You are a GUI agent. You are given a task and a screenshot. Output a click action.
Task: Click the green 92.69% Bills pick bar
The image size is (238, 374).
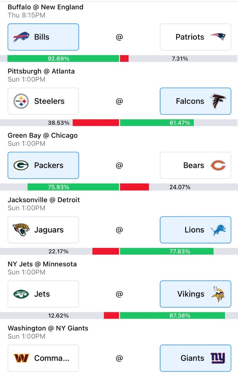tap(63, 59)
